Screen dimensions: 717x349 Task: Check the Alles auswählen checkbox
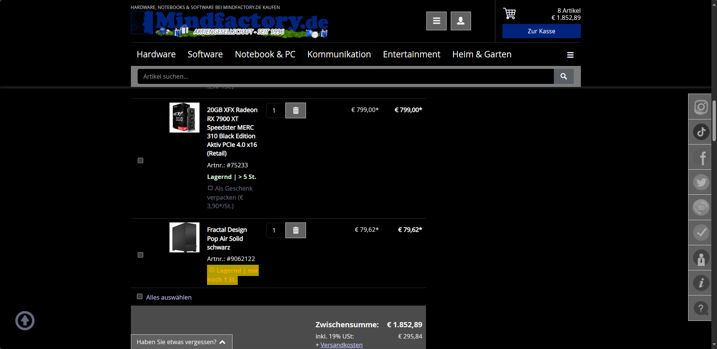[x=139, y=297]
